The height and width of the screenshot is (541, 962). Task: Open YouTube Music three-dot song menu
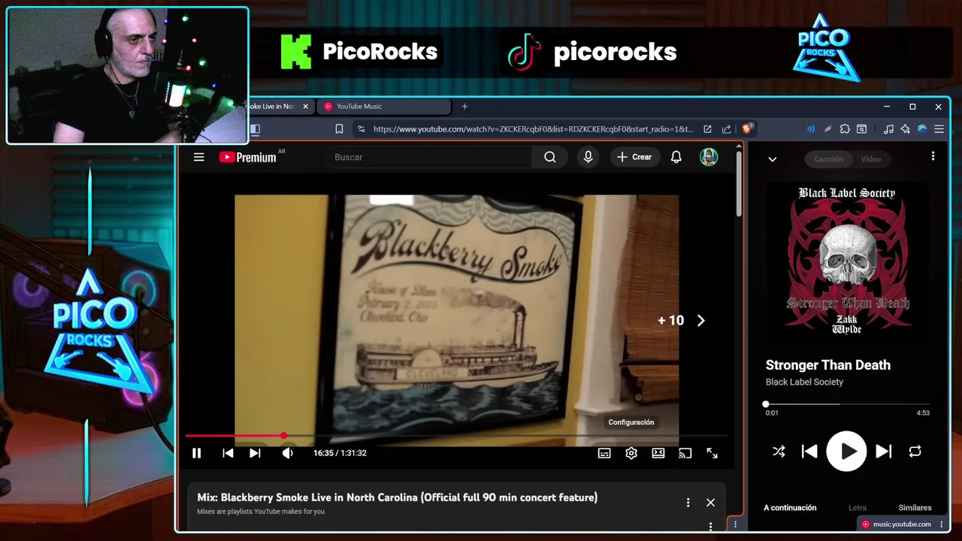[933, 156]
